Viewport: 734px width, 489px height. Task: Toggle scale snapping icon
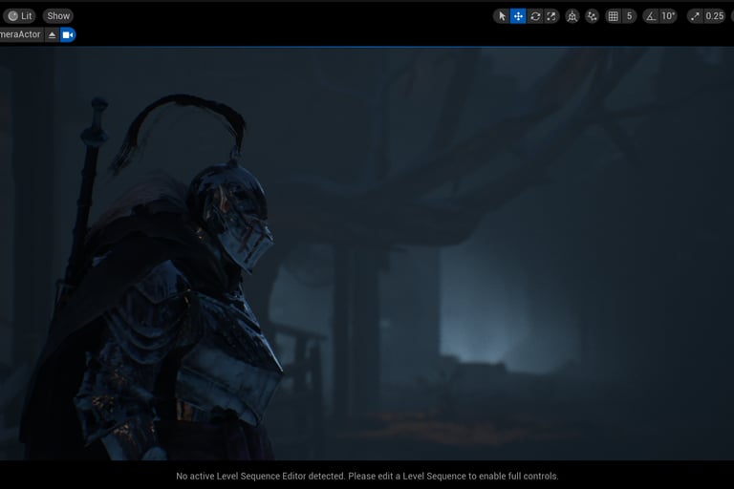coord(695,16)
